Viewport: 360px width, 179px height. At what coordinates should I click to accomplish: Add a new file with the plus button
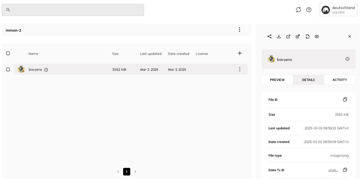click(x=240, y=53)
